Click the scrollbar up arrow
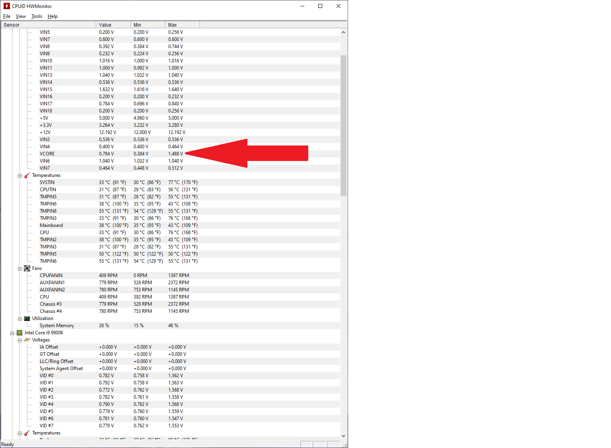 pos(344,32)
